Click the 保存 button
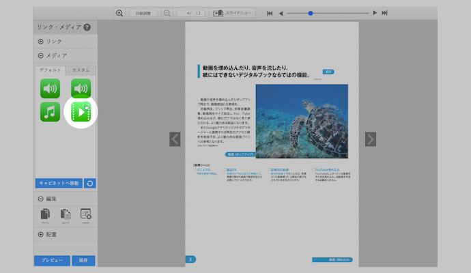Image resolution: width=471 pixels, height=273 pixels. pyautogui.click(x=83, y=260)
